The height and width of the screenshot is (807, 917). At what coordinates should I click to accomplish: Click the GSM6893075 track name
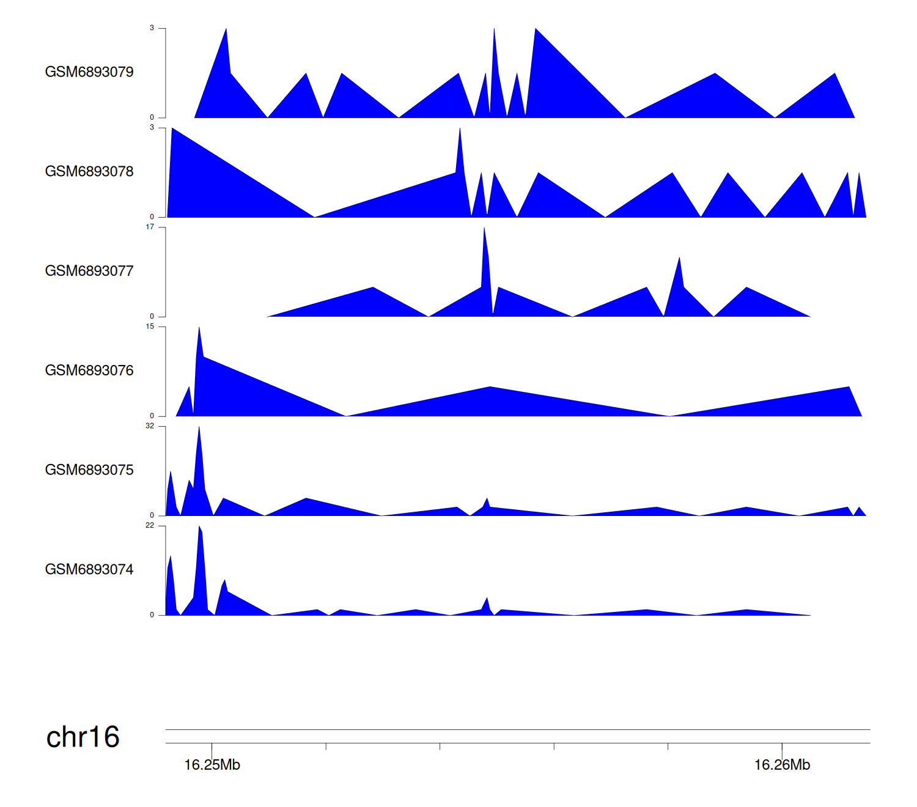pyautogui.click(x=89, y=470)
